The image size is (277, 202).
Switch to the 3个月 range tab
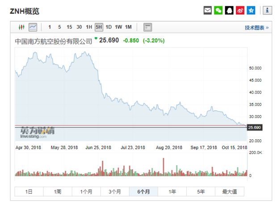coord(115,192)
